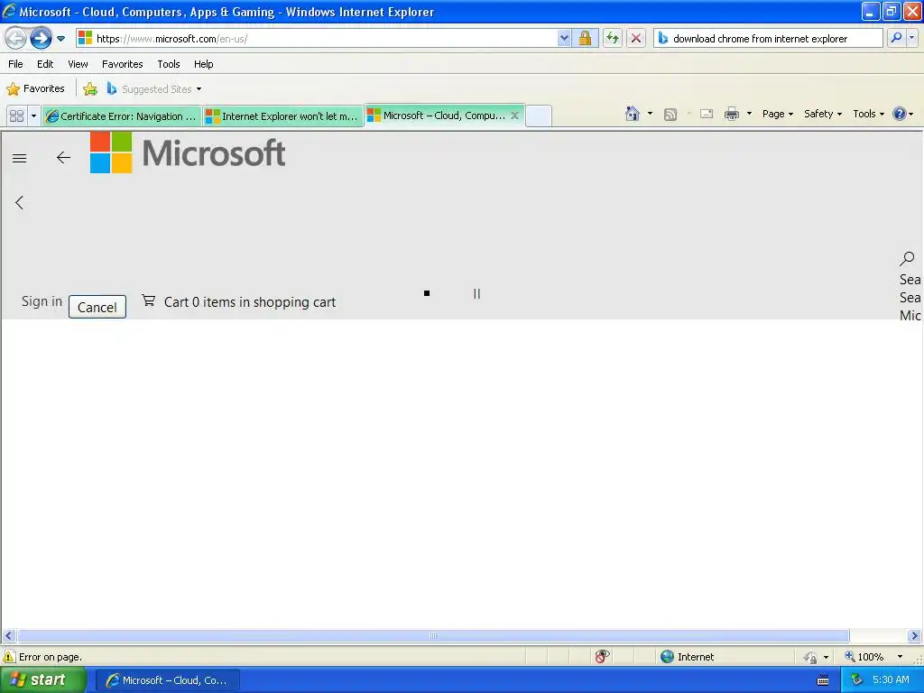This screenshot has width=924, height=693.
Task: Click the browser Back button
Action: 16,39
